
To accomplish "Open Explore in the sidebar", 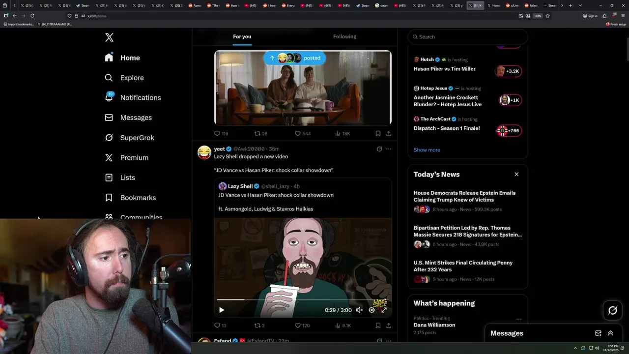I will point(124,78).
